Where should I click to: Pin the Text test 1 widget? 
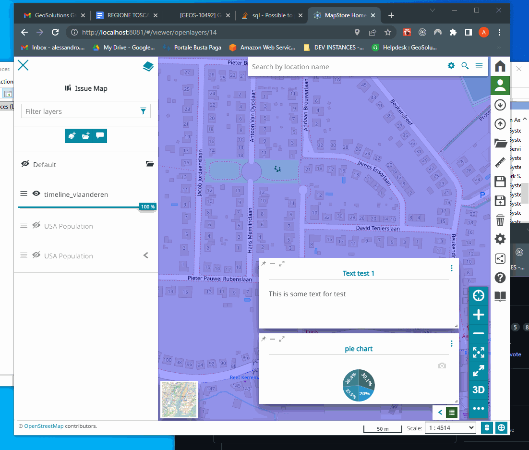click(264, 263)
